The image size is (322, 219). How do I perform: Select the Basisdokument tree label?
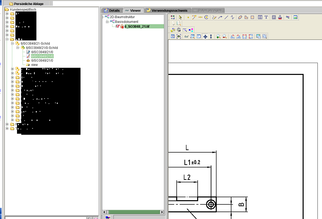[126, 22]
